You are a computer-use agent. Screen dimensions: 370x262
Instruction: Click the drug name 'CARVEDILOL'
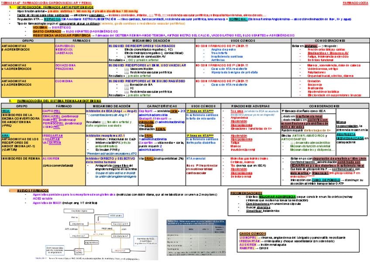(x=64, y=46)
